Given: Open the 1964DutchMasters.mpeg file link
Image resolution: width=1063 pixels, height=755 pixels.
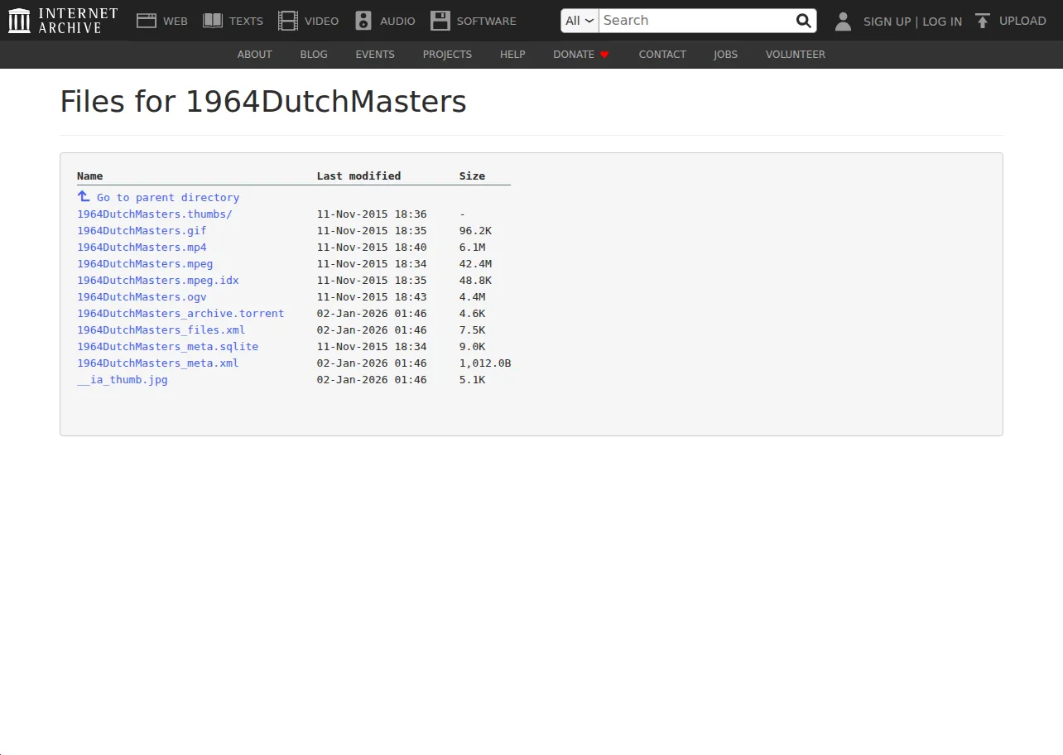Looking at the screenshot, I should coord(145,264).
